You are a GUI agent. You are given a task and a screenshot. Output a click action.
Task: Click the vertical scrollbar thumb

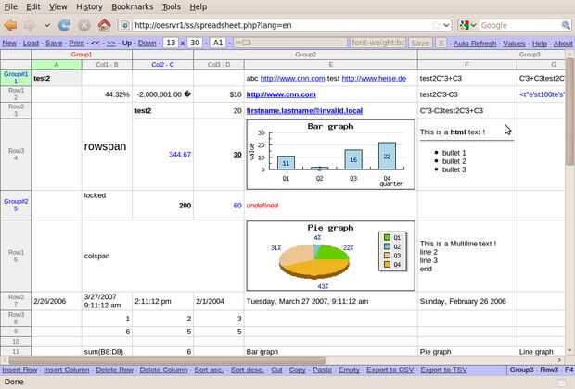pyautogui.click(x=569, y=112)
